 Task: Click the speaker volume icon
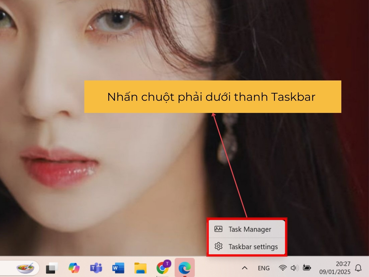click(294, 268)
